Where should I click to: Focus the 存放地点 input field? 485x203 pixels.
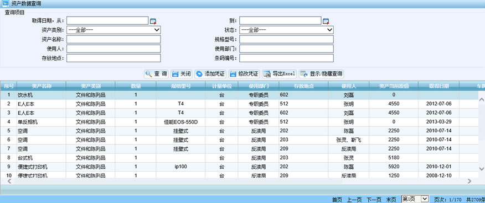113,58
